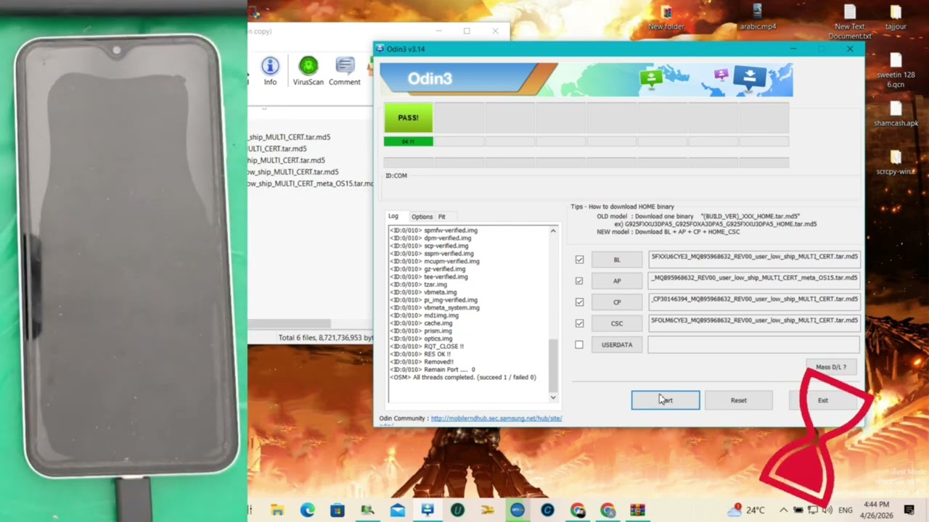The image size is (929, 522).
Task: Select the shamcash.apk desktop file
Action: pos(896,114)
